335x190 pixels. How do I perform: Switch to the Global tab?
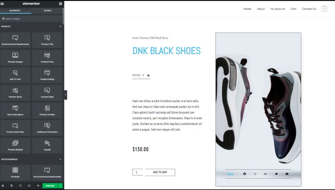[48, 10]
